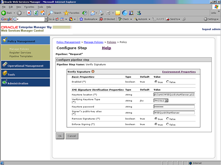The width and height of the screenshot is (221, 165).
Task: Set Enabled to false
Action: 168,81
